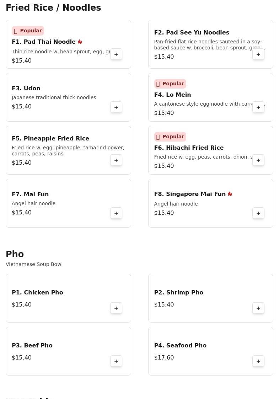
Task: Click the P4 Seafood Pho $17.60 price
Action: coord(164,358)
